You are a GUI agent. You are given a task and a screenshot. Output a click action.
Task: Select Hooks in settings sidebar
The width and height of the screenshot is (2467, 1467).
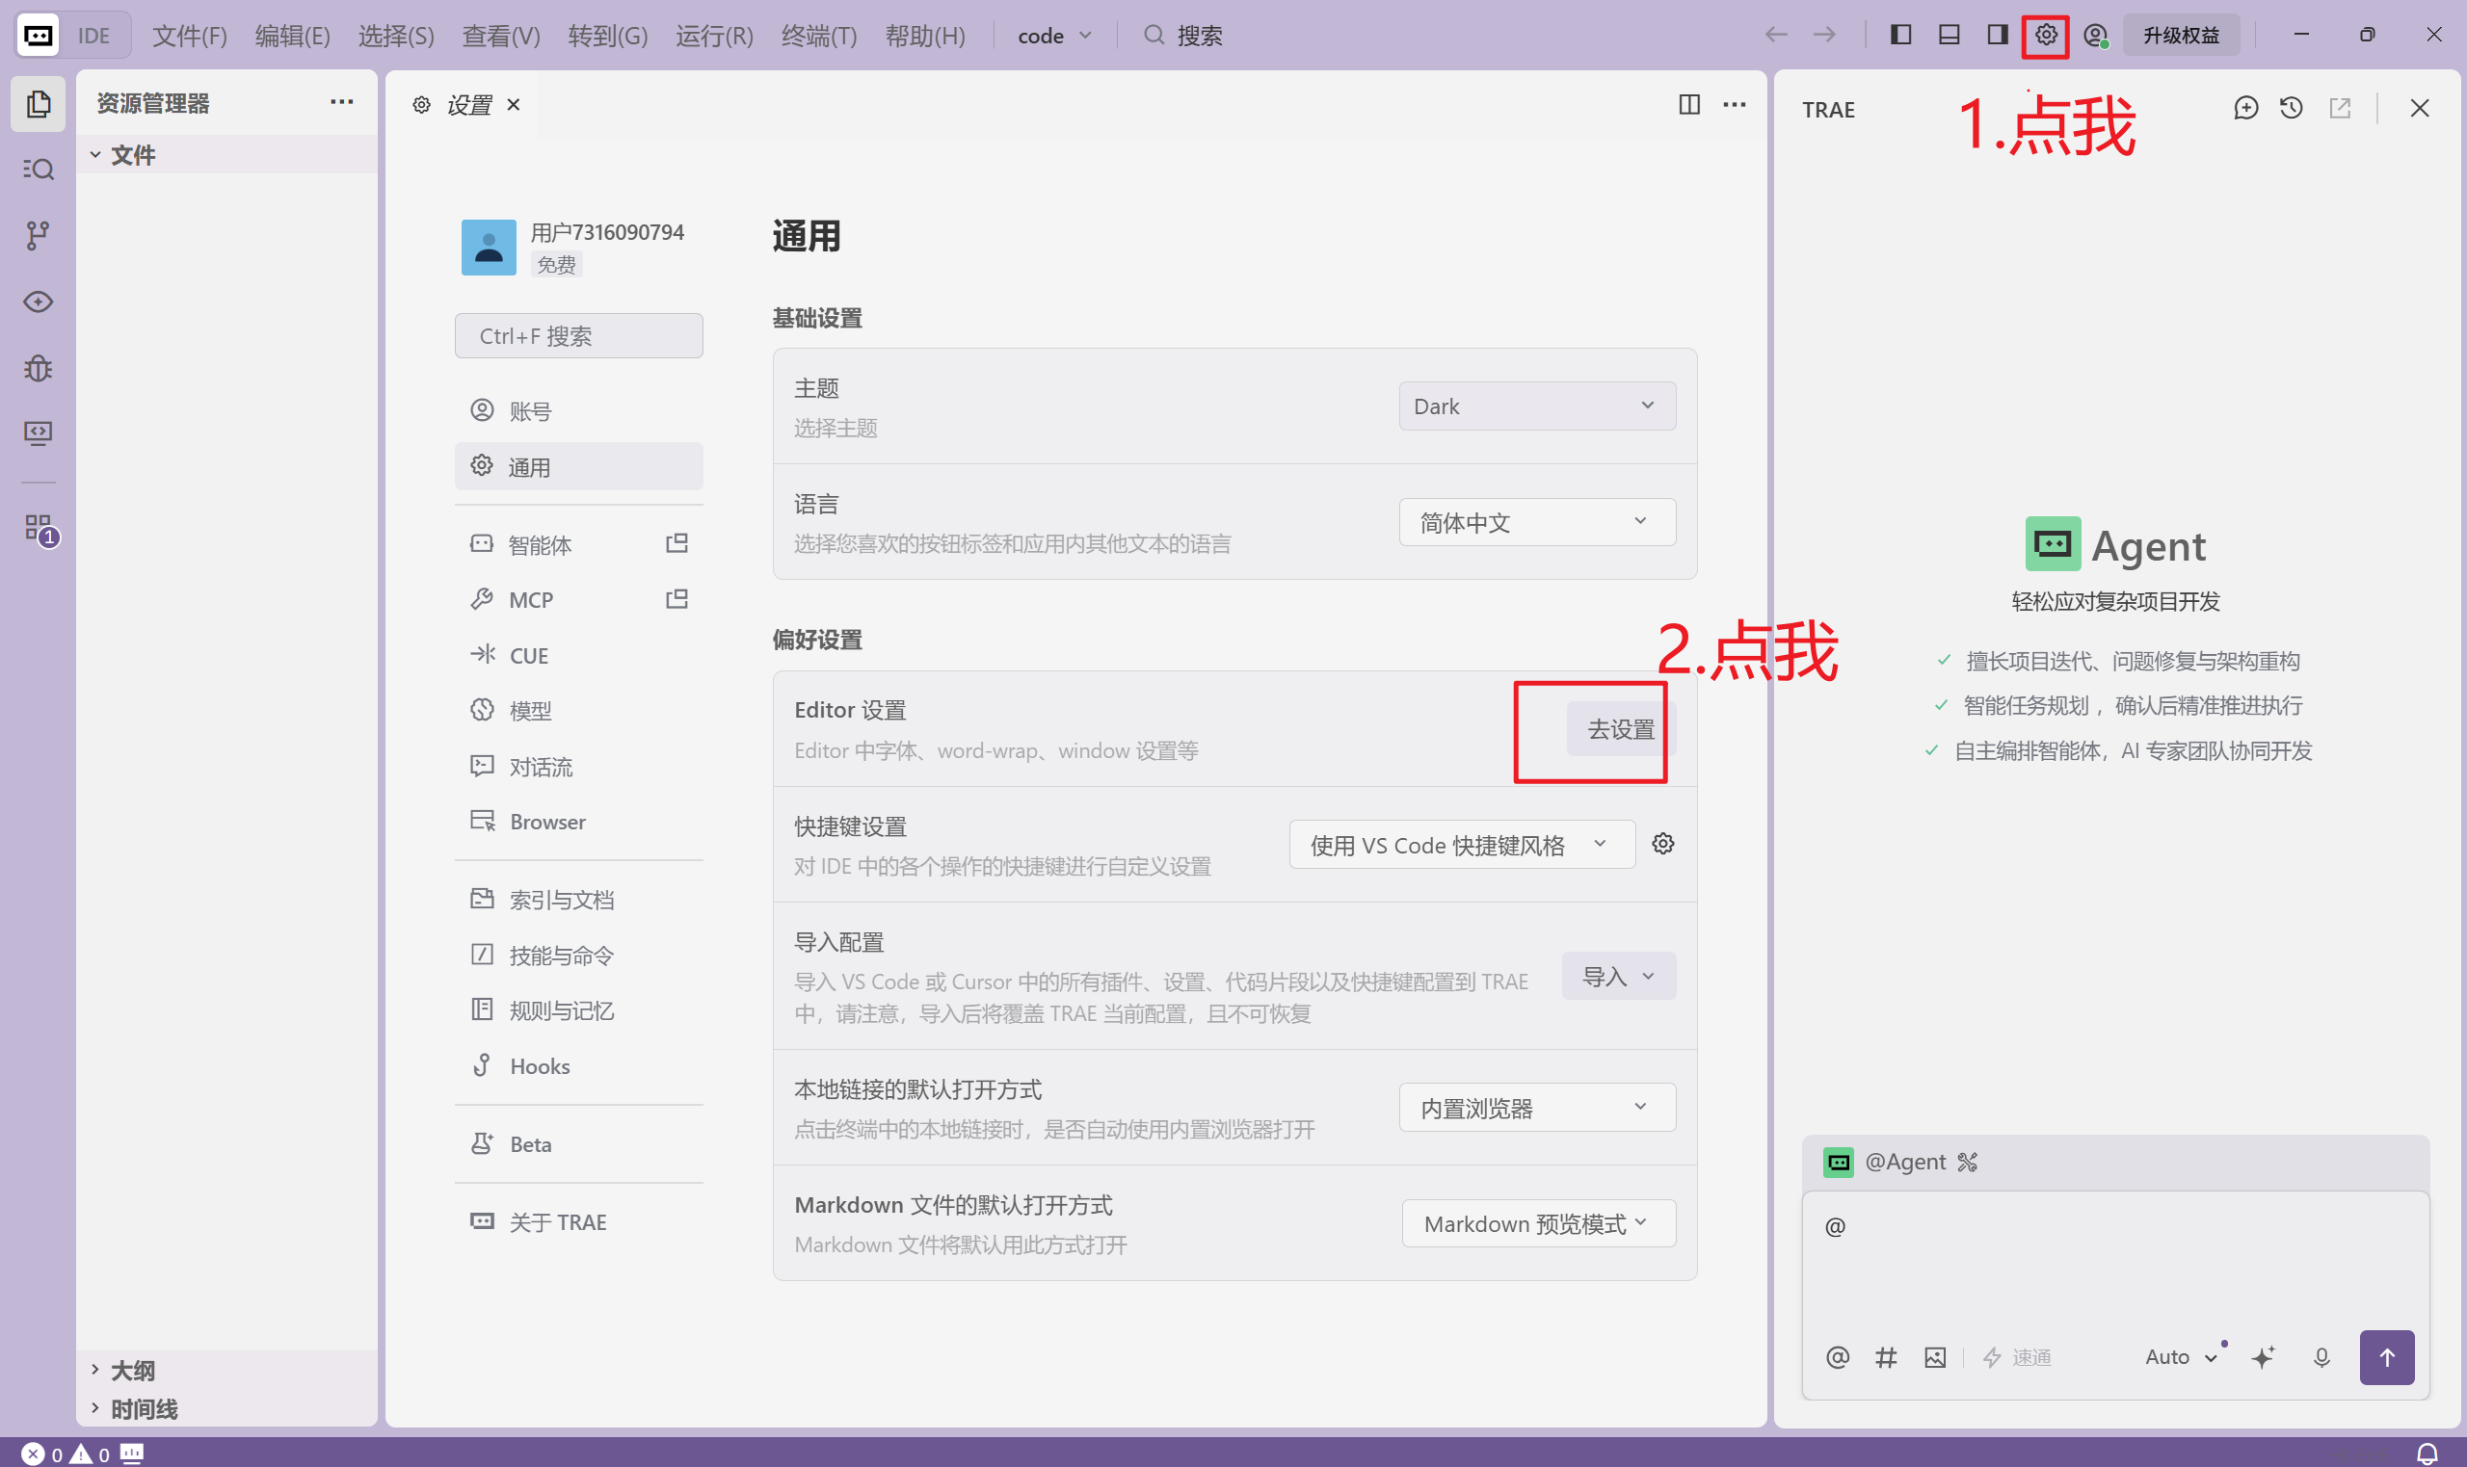(x=578, y=1065)
